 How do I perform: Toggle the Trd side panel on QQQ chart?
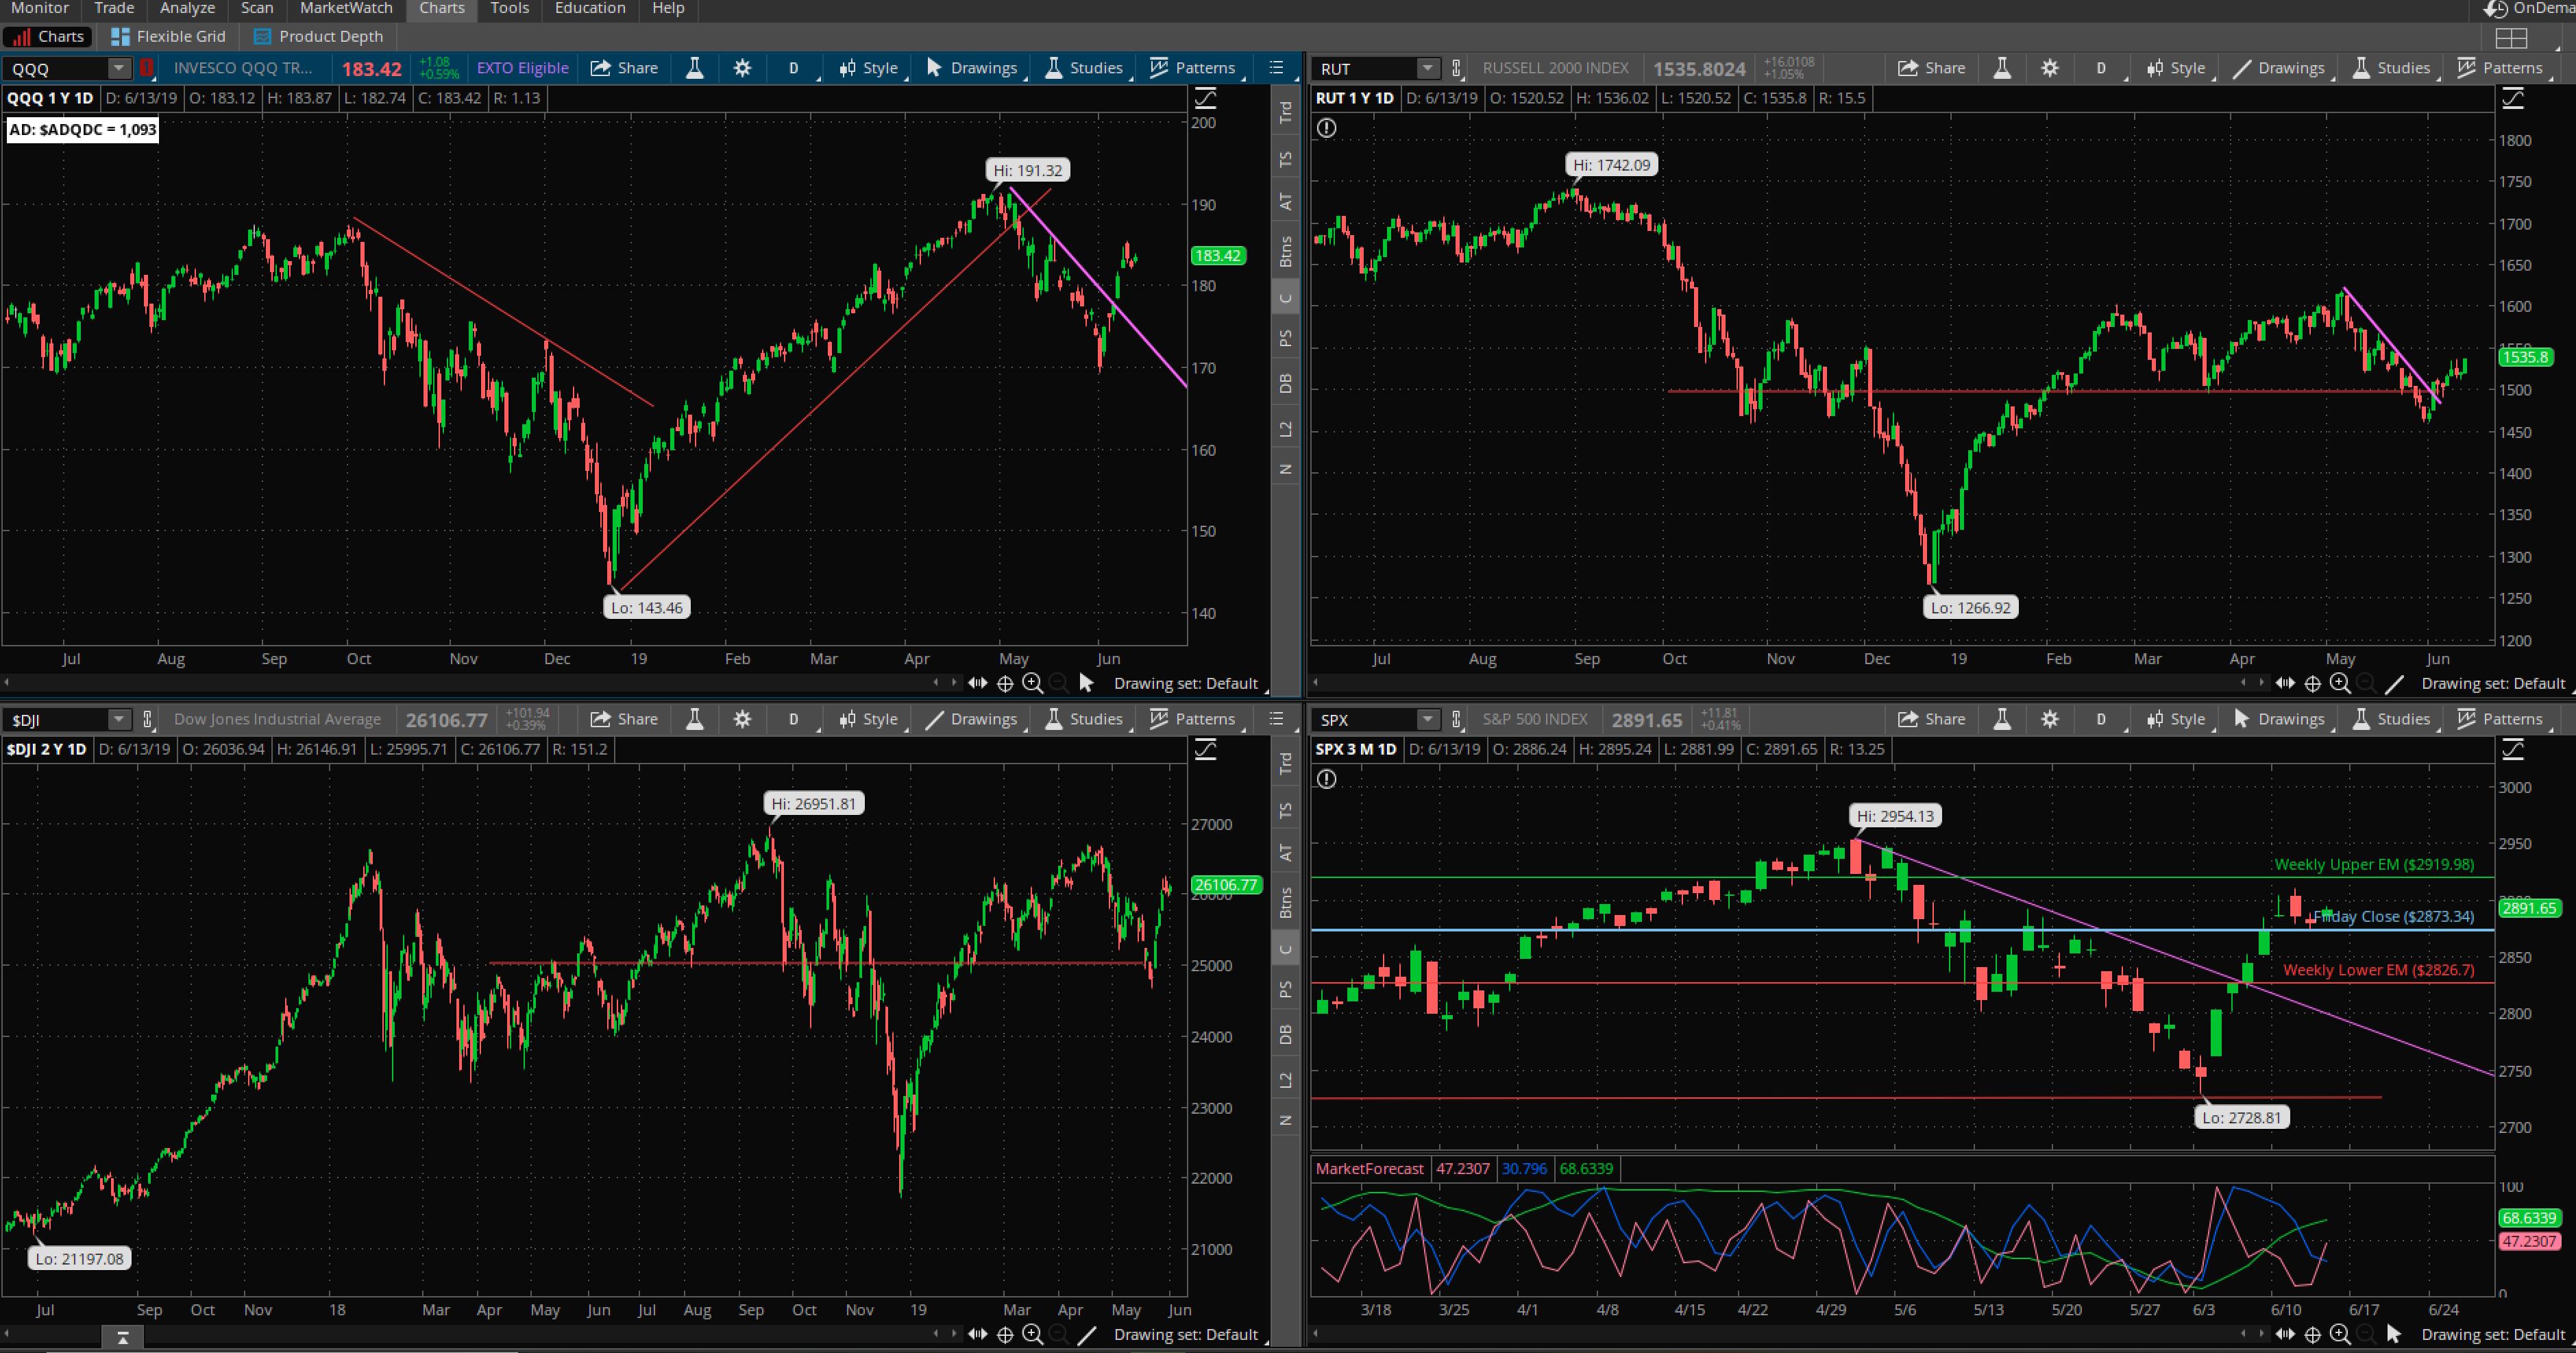(1286, 112)
